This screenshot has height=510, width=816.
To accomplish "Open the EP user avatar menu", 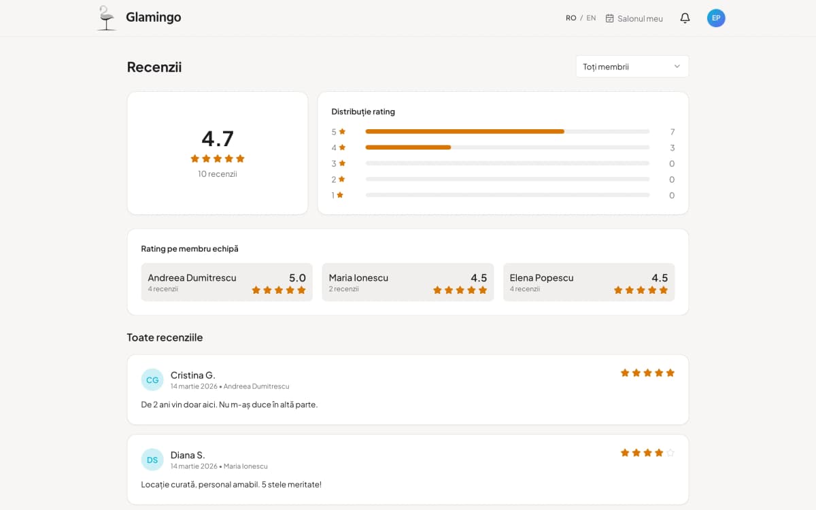I will pyautogui.click(x=716, y=18).
